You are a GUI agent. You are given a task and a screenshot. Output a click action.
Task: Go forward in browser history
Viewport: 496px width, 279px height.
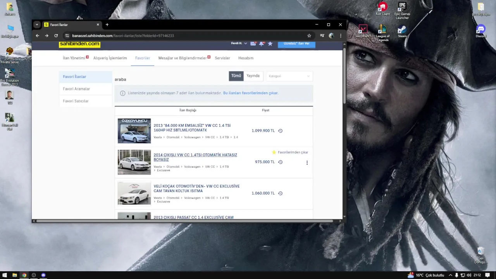pos(46,36)
